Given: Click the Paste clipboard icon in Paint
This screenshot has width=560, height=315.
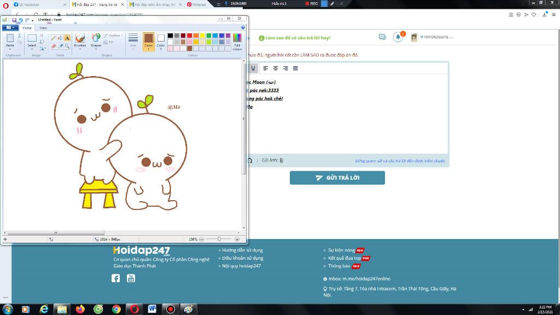Looking at the screenshot, I should 10,38.
